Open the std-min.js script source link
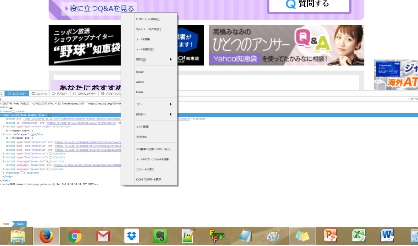This screenshot has width=418, height=246. [x=81, y=123]
